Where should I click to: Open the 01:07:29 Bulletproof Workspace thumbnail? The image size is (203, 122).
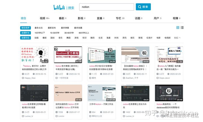[x=101, y=93]
